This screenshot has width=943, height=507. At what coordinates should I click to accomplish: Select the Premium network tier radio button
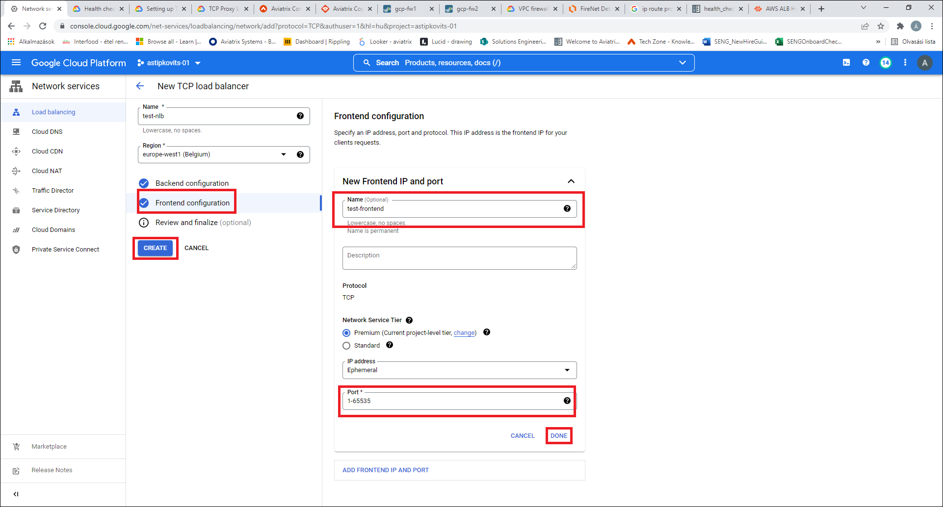tap(346, 333)
